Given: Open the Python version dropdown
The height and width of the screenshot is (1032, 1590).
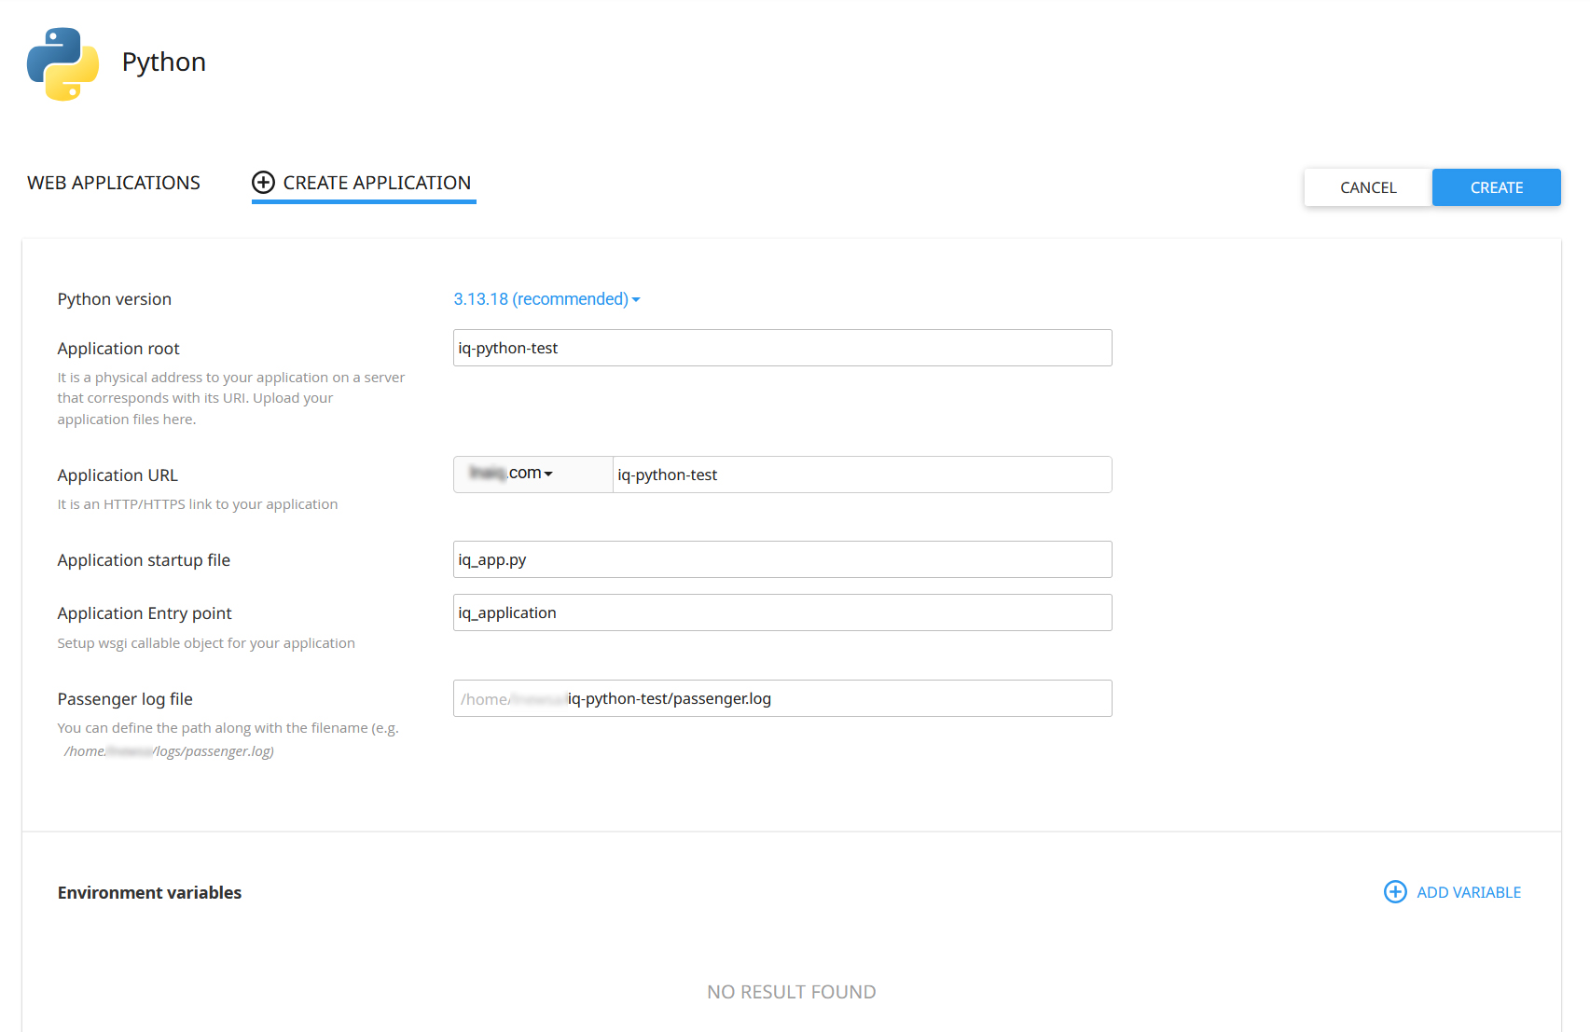Looking at the screenshot, I should click(546, 299).
